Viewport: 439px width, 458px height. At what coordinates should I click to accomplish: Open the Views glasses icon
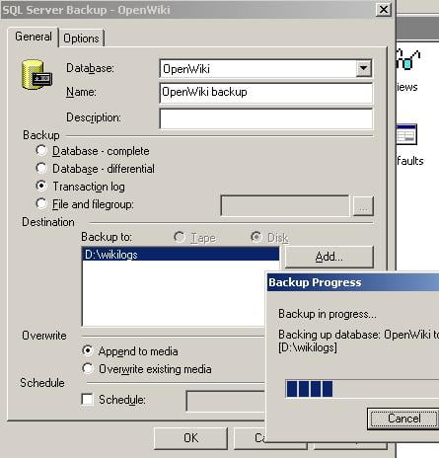click(408, 59)
